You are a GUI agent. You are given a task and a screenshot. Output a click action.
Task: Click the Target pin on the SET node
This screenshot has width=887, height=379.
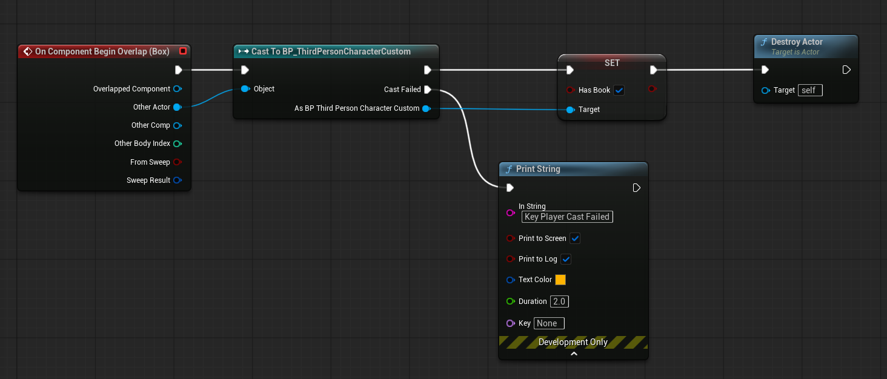click(570, 110)
